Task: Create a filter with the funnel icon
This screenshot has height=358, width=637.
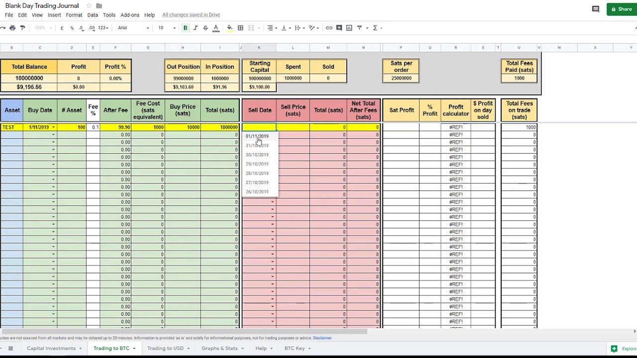Action: [359, 28]
